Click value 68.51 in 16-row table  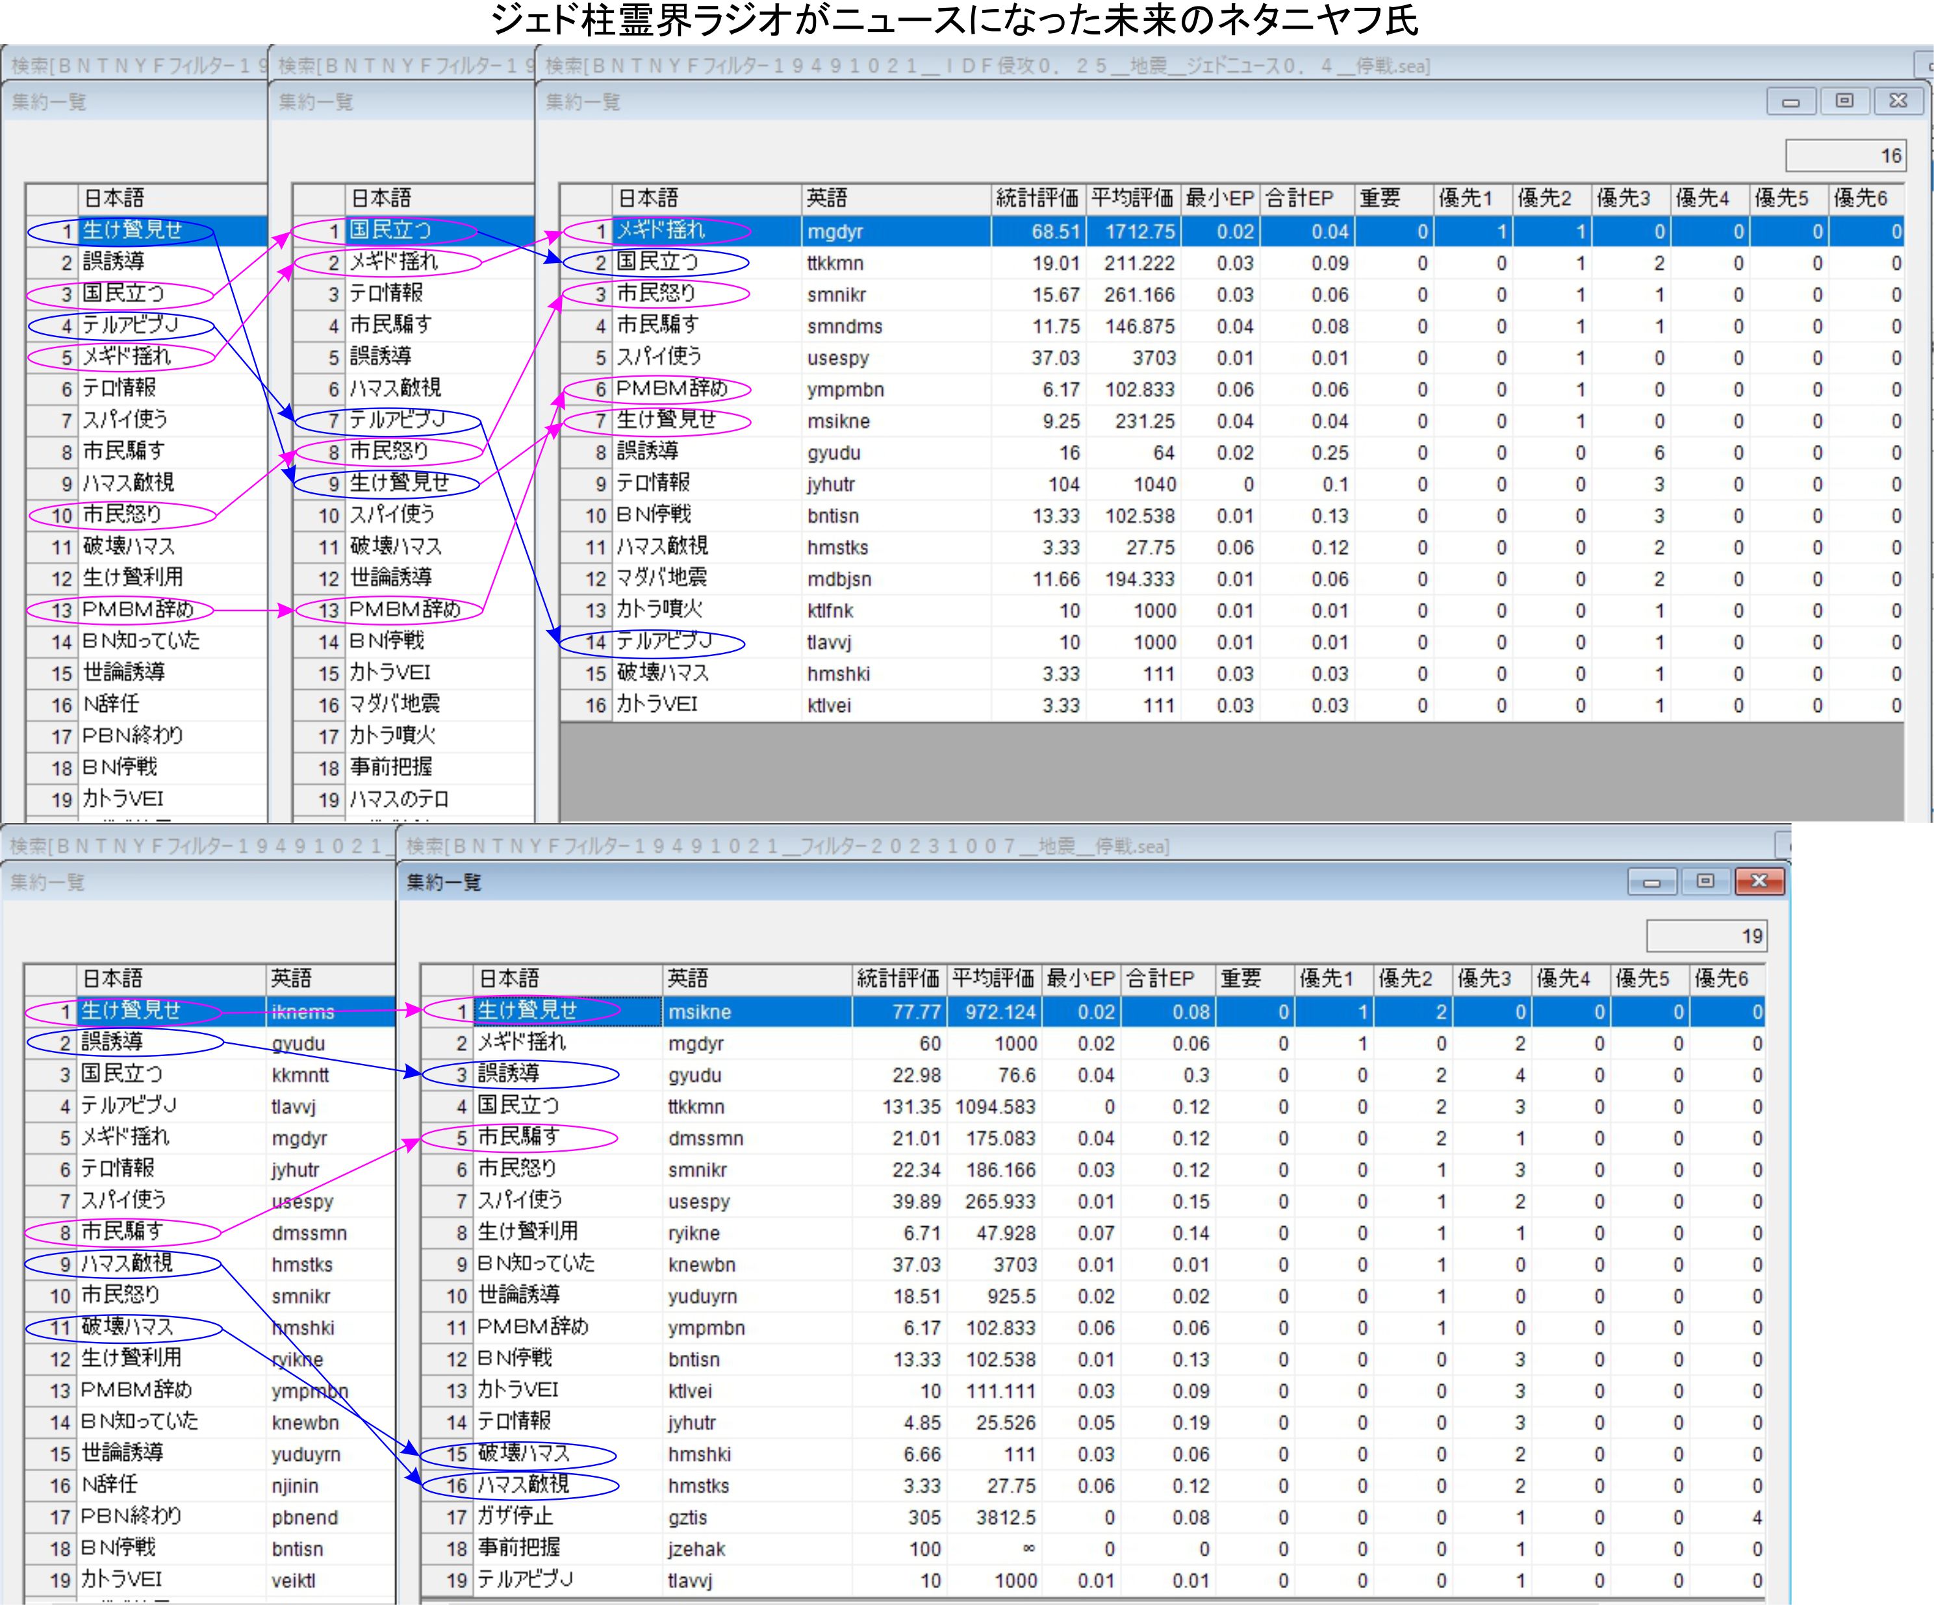(x=1037, y=231)
